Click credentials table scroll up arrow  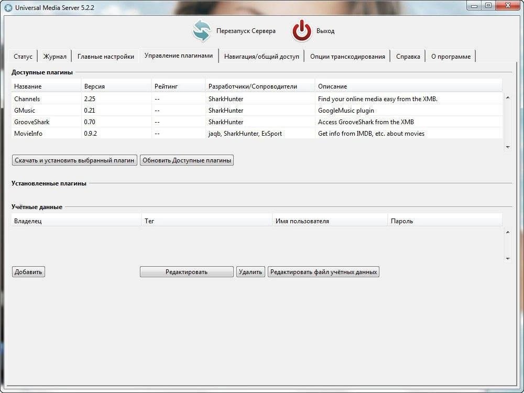click(x=508, y=232)
